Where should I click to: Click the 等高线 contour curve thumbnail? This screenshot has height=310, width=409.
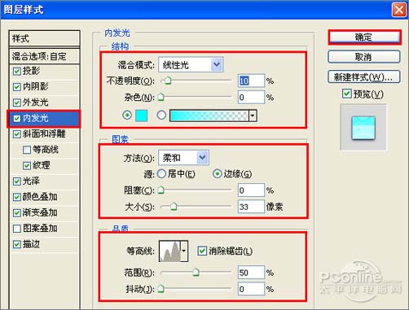[170, 251]
